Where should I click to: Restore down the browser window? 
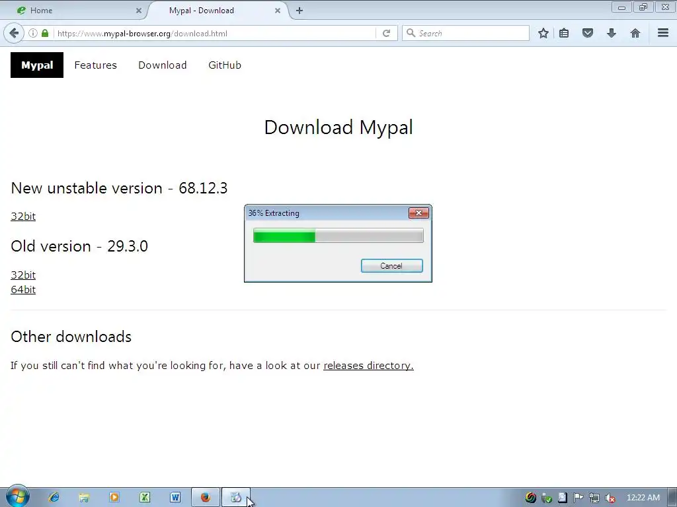point(643,7)
